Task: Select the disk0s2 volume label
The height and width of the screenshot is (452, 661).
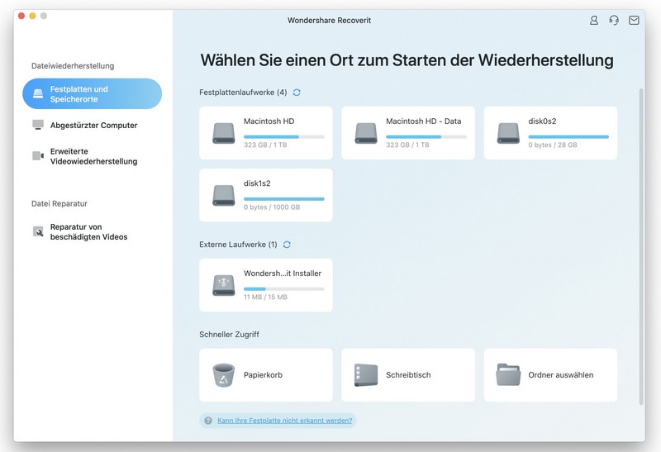Action: point(542,121)
